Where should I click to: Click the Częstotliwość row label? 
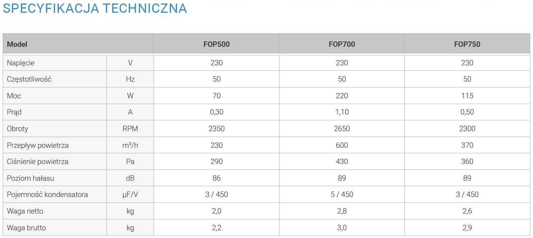[29, 79]
